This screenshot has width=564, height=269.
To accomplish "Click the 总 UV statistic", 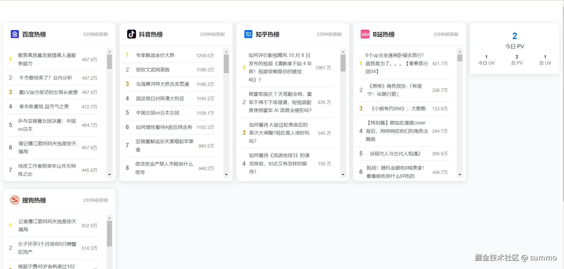I will coord(545,60).
